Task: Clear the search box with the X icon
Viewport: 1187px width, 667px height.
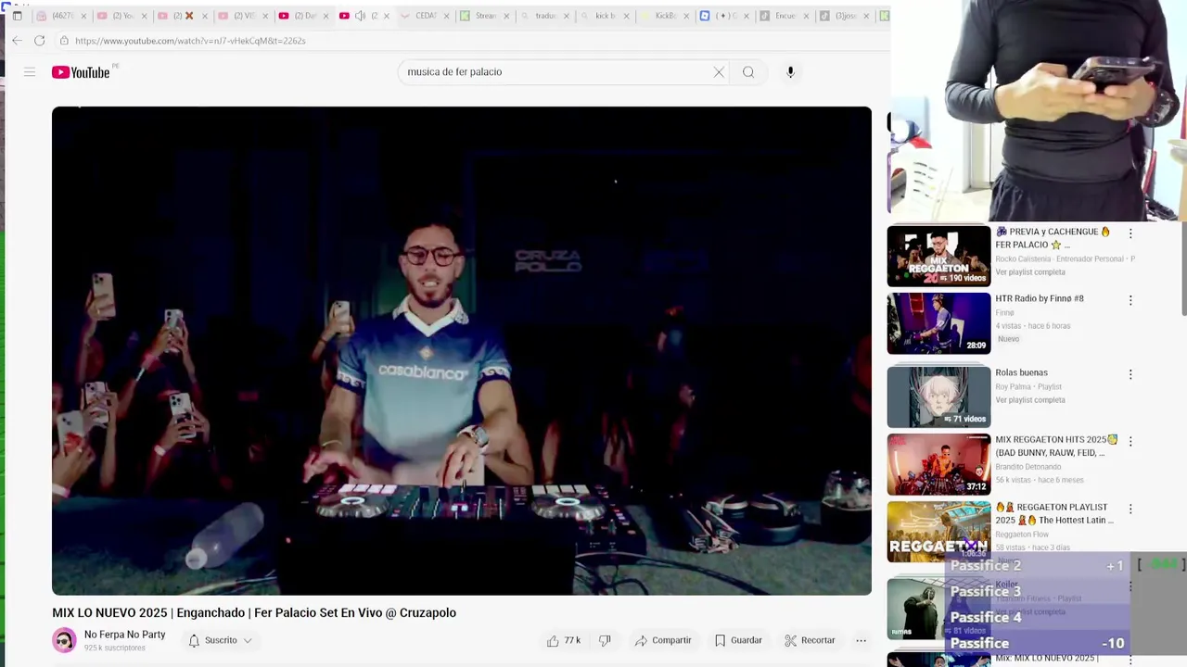Action: [719, 72]
